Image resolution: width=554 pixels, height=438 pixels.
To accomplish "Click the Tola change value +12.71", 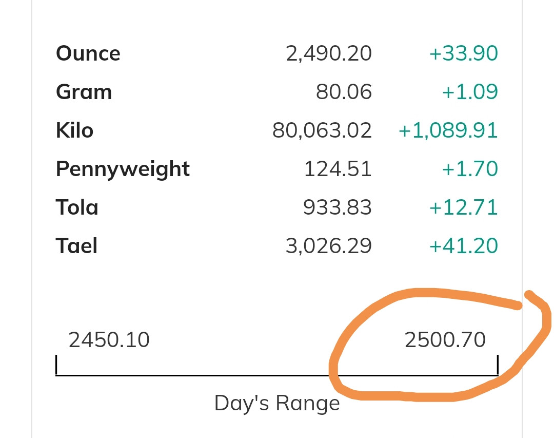I will pos(463,207).
